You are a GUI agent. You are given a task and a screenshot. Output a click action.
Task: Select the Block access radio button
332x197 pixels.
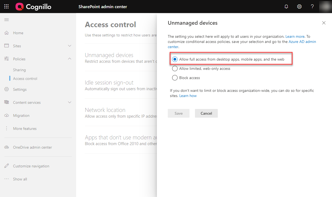pos(175,78)
